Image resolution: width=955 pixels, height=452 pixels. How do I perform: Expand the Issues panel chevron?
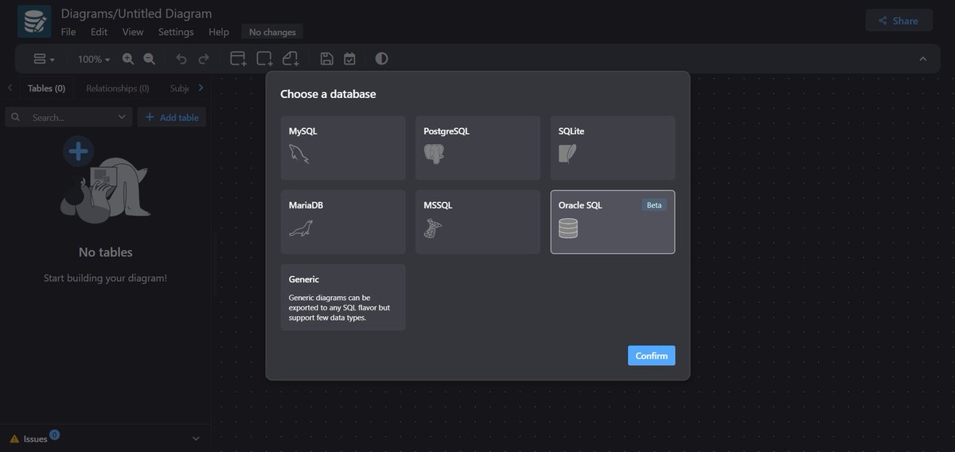pyautogui.click(x=197, y=438)
